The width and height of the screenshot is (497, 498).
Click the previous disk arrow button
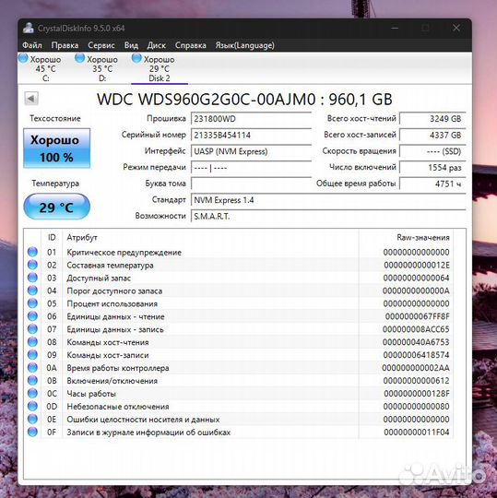(31, 99)
